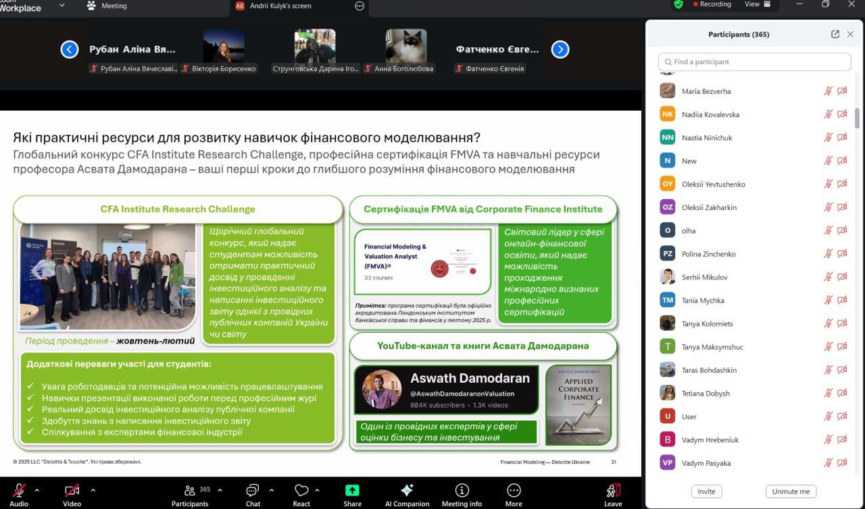
Task: Expand audio options arrow next to Audio
Action: 37,490
